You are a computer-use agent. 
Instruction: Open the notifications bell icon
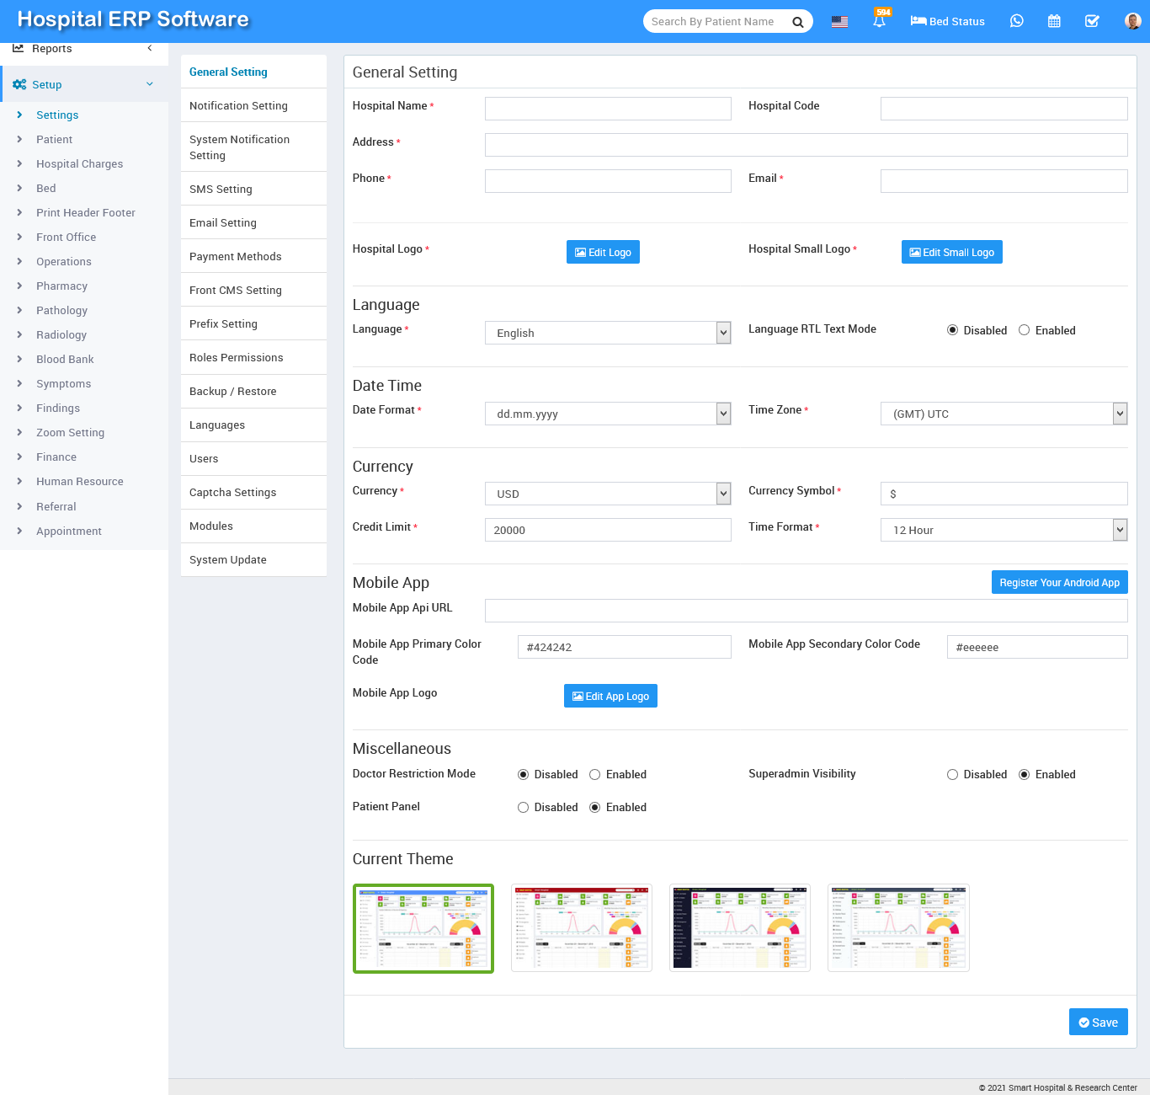click(x=879, y=22)
